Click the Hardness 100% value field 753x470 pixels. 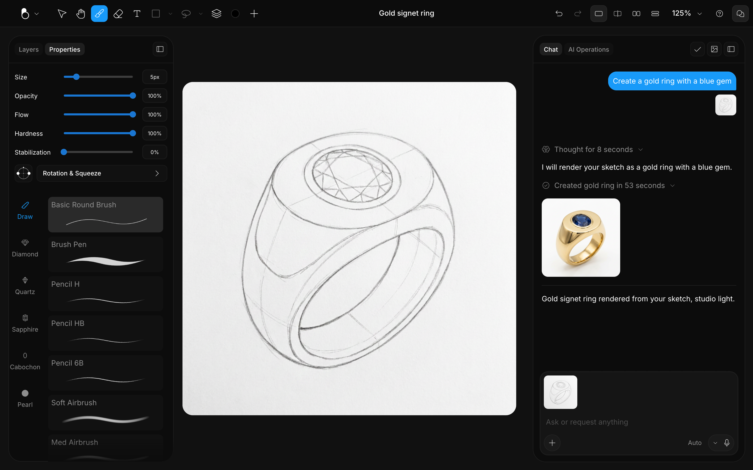[x=155, y=133]
